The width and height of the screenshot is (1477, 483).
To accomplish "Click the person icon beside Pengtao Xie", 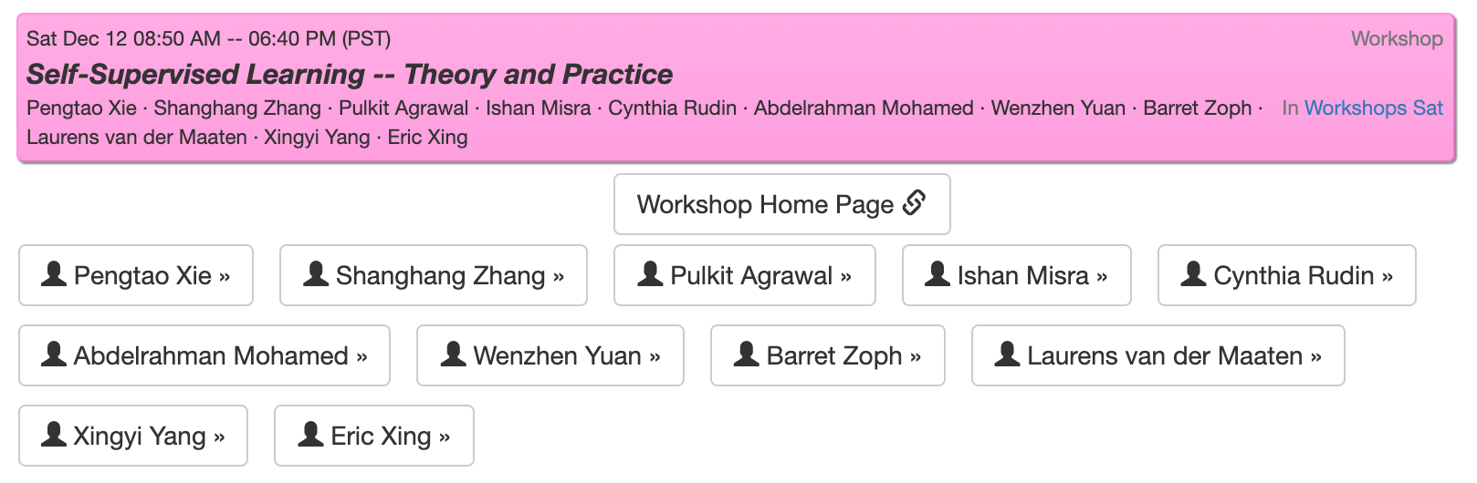I will (x=55, y=274).
